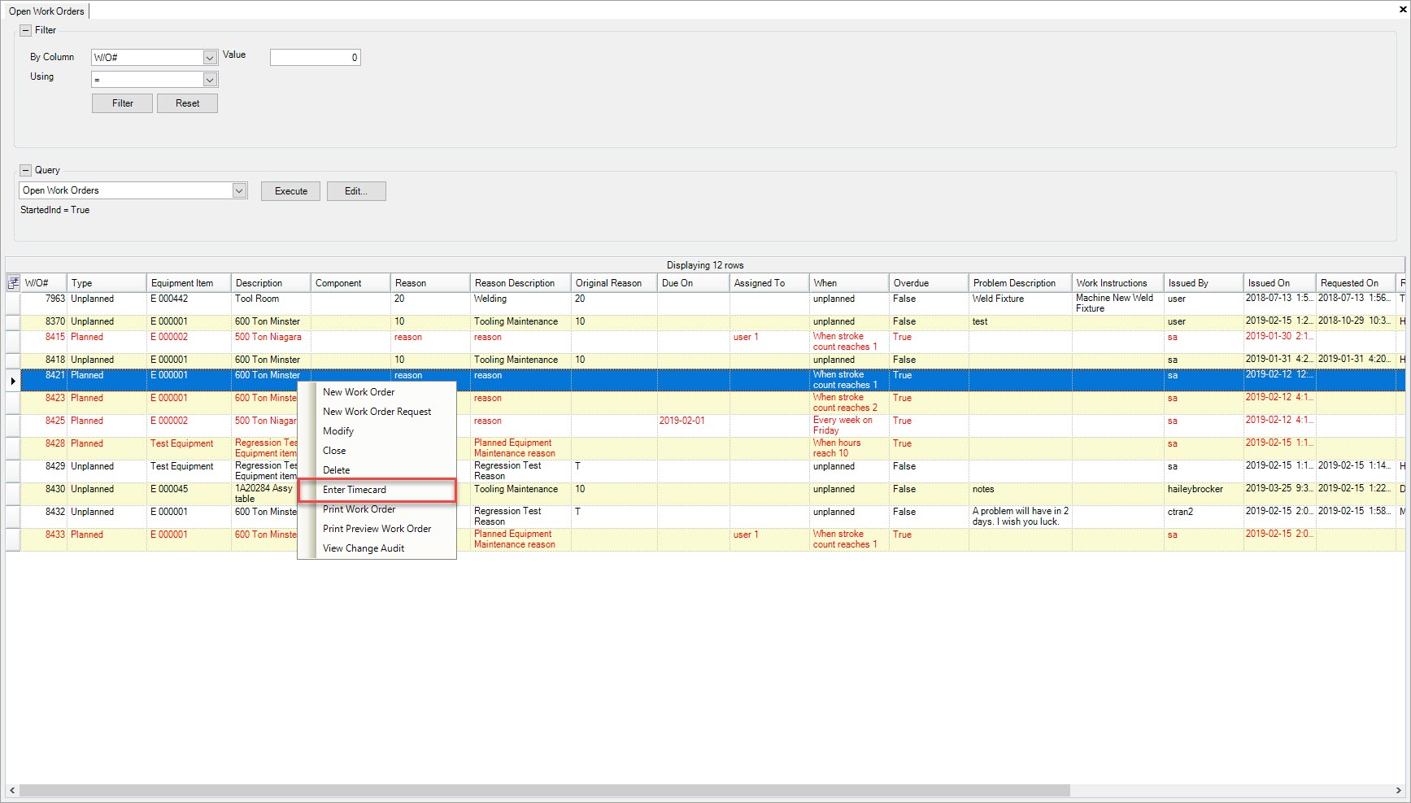Screen dimensions: 1411x803
Task: Click the grid column chooser icon
Action: coord(13,283)
